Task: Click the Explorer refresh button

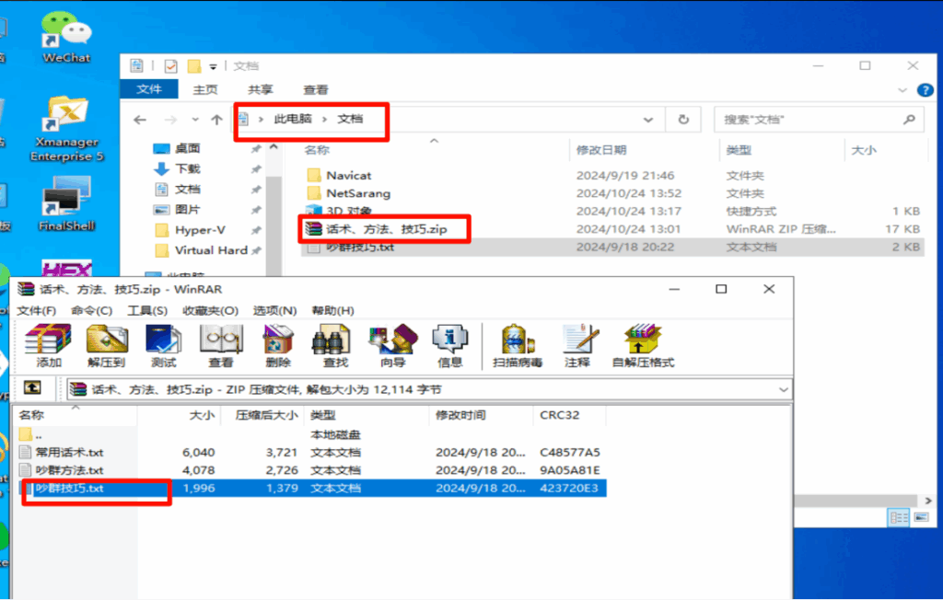Action: pyautogui.click(x=682, y=120)
